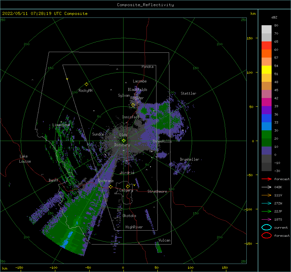Screen dimensions: 291x272
Task: Click the green 22JP arrow legend icon
Action: 266,211
